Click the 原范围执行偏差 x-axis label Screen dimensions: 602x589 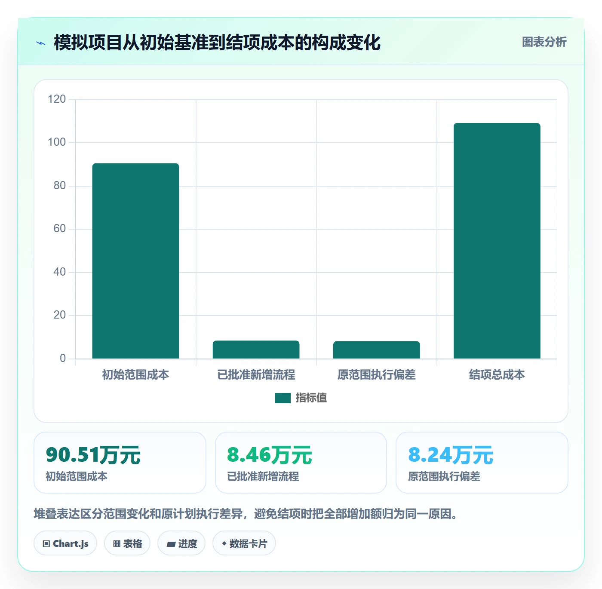click(x=376, y=375)
